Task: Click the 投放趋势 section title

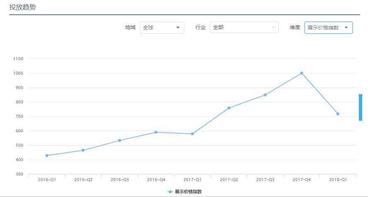Action: pos(22,7)
